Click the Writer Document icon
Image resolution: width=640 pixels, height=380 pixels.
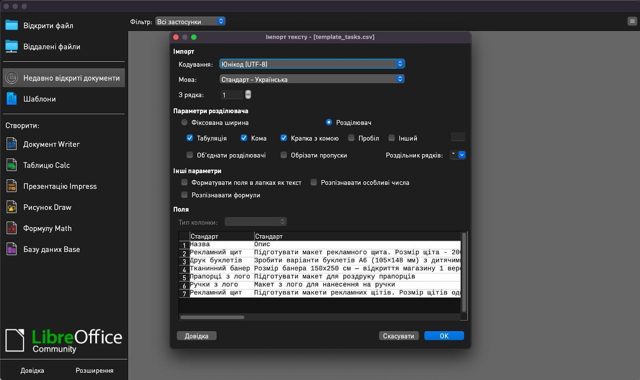[x=12, y=144]
